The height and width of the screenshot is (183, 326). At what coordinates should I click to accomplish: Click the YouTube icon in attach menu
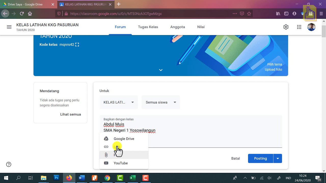coord(106,163)
